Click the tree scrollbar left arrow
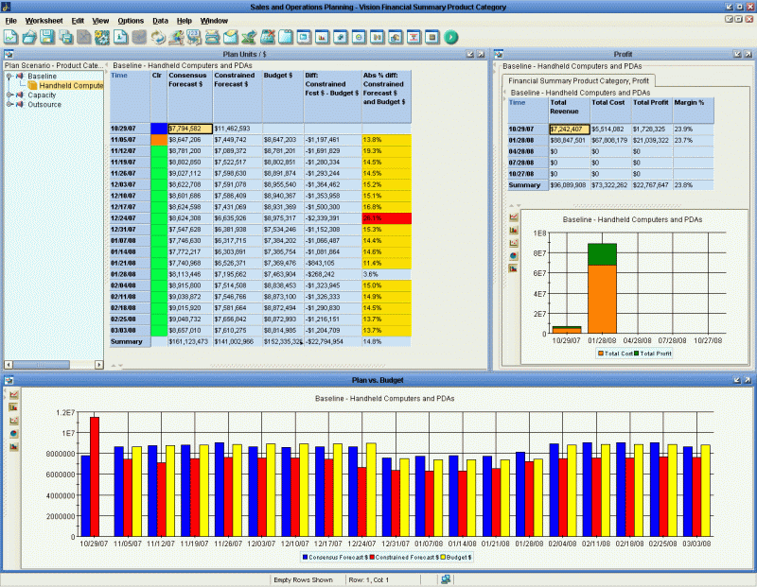757x587 pixels. tap(9, 365)
